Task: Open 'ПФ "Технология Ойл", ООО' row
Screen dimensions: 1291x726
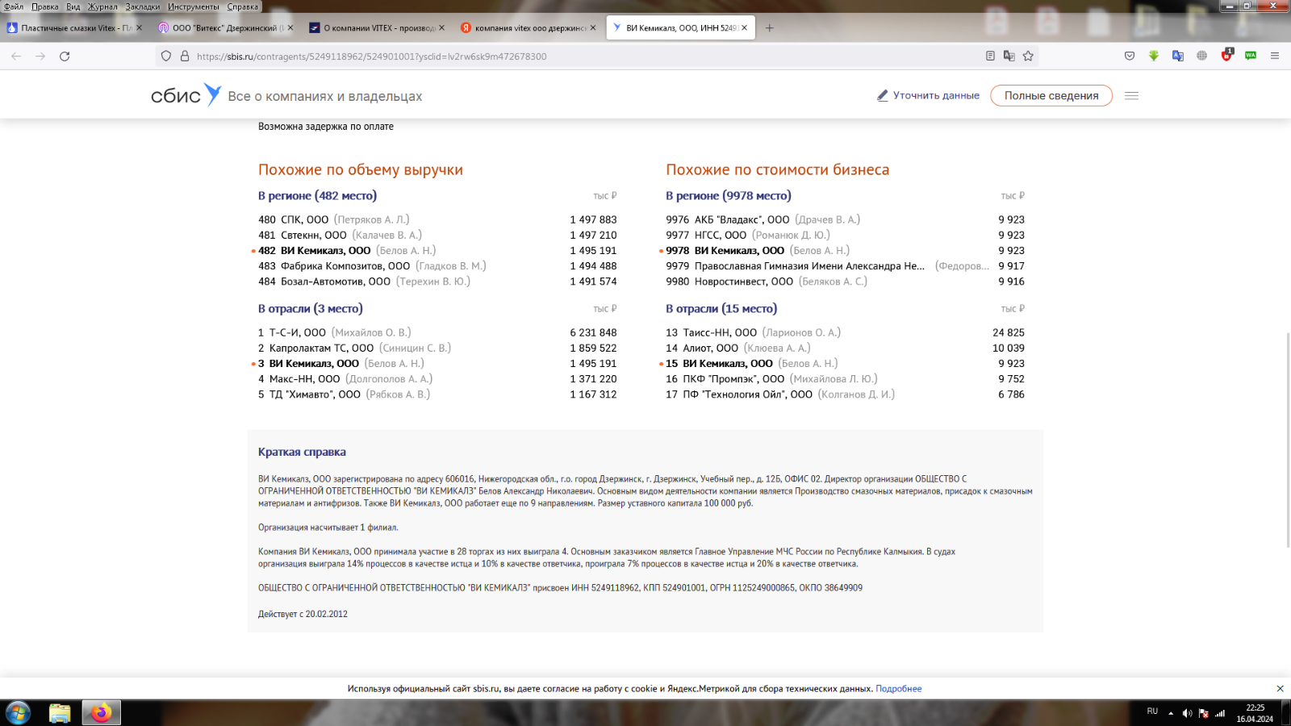Action: 845,394
